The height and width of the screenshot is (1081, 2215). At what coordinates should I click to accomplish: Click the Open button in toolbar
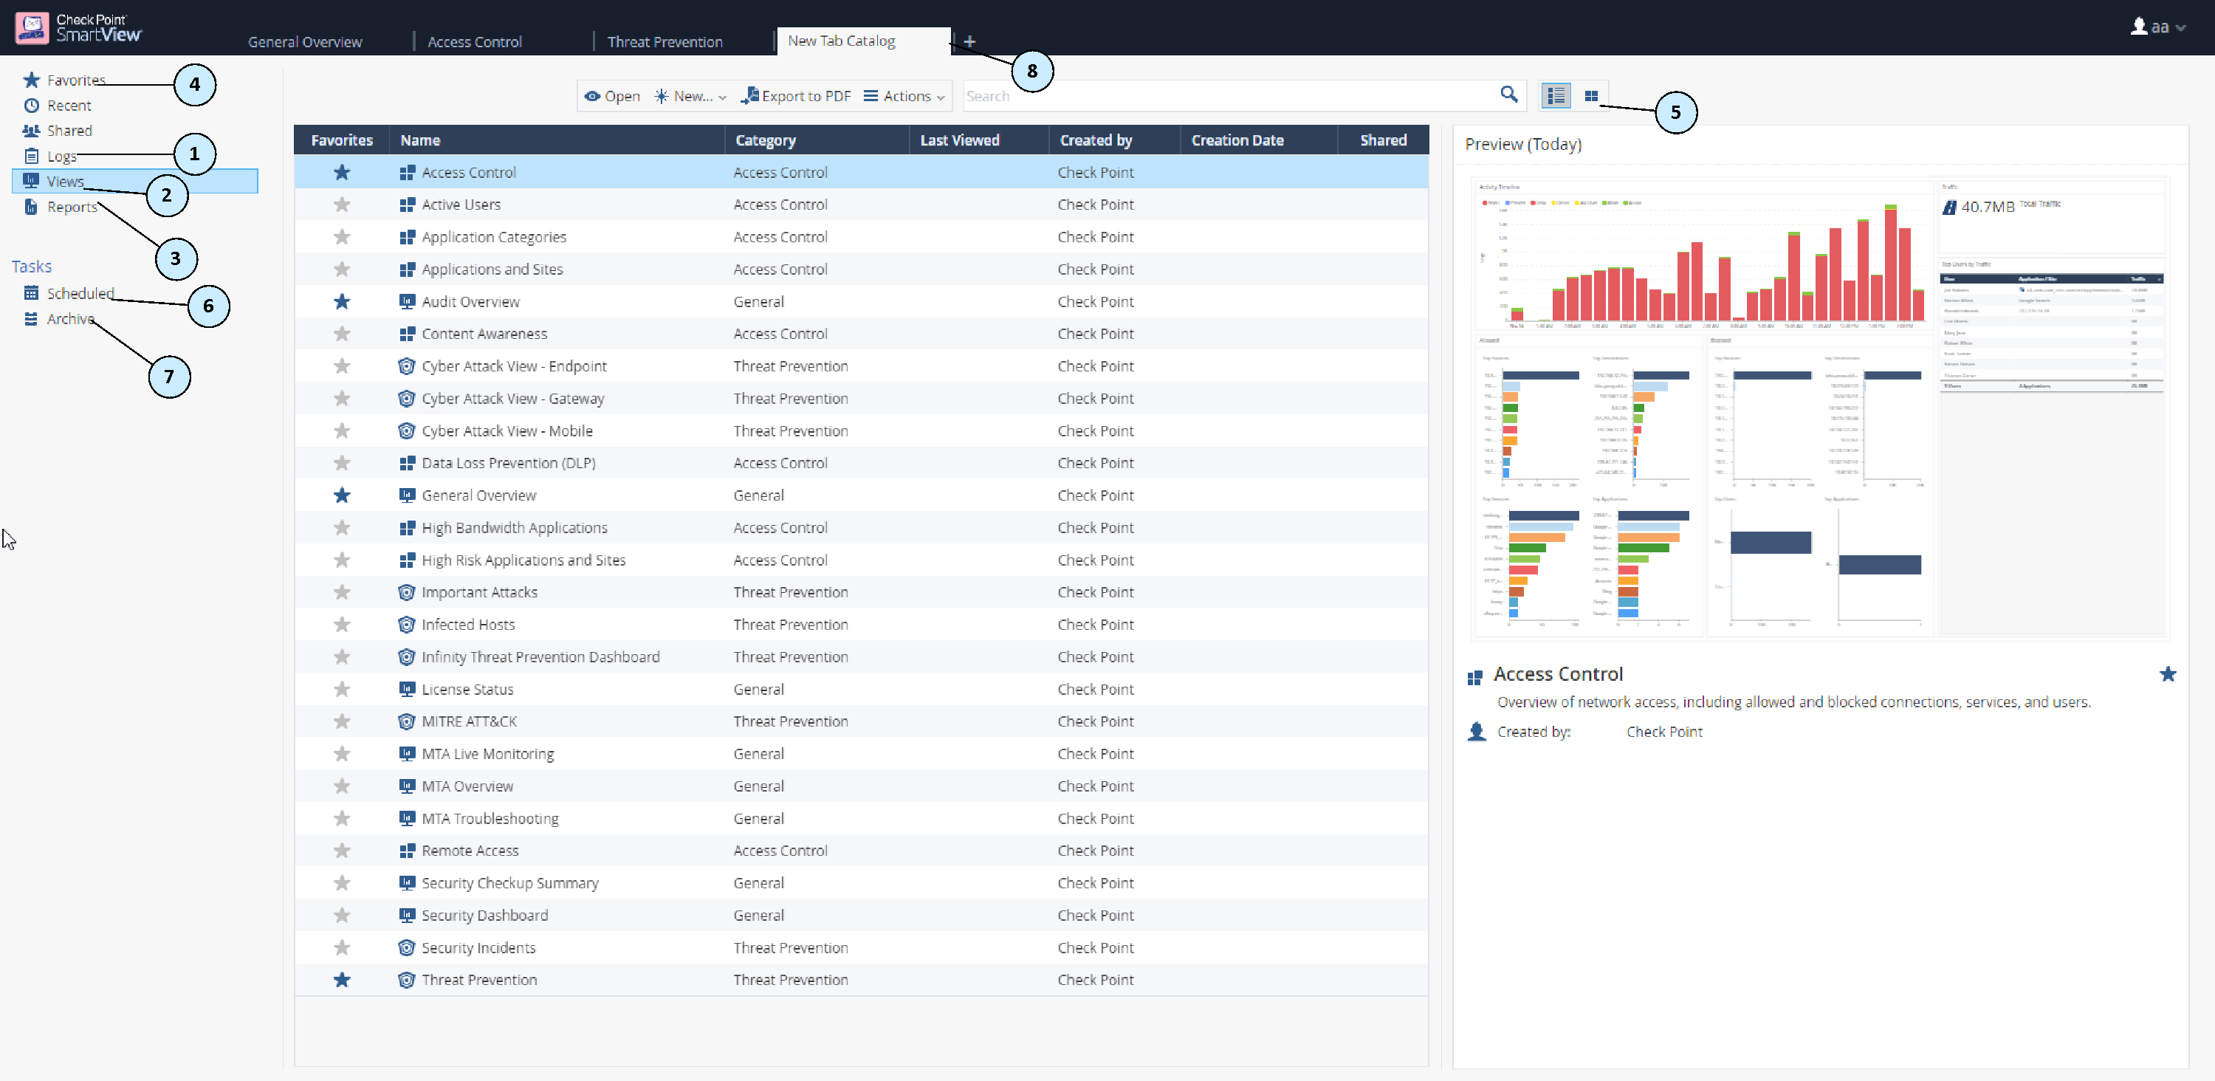coord(612,96)
